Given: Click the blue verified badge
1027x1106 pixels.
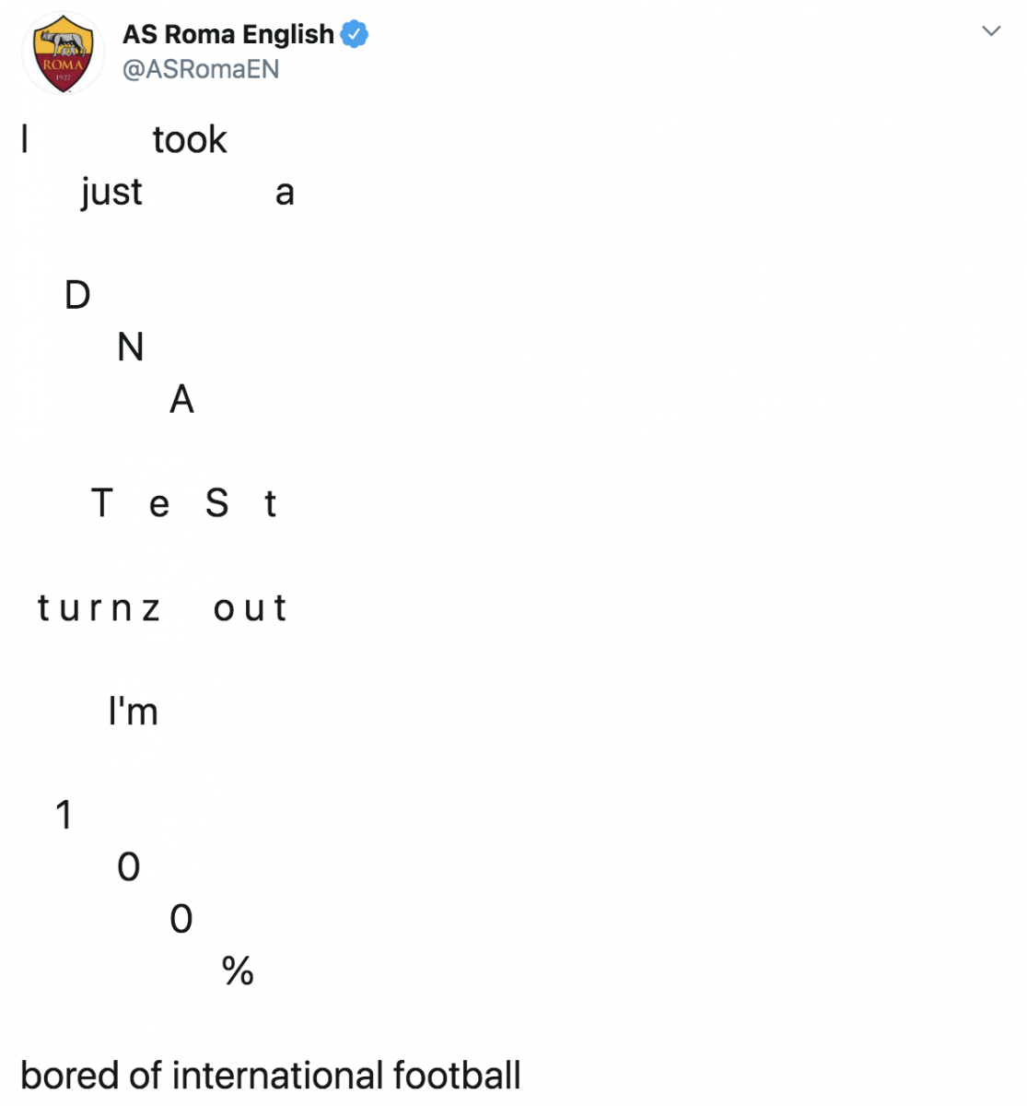Looking at the screenshot, I should (x=355, y=34).
